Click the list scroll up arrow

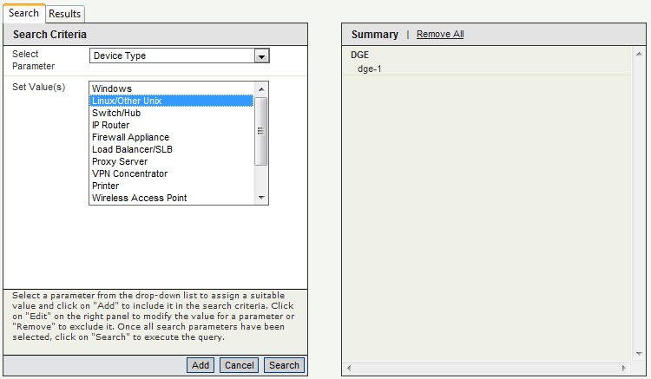(261, 88)
